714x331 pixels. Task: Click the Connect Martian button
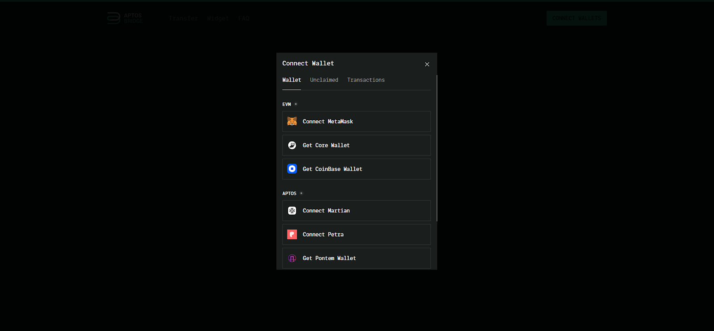point(357,211)
